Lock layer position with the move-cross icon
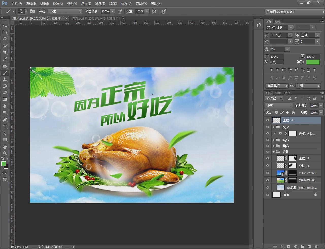325x249 pixels. [287, 113]
